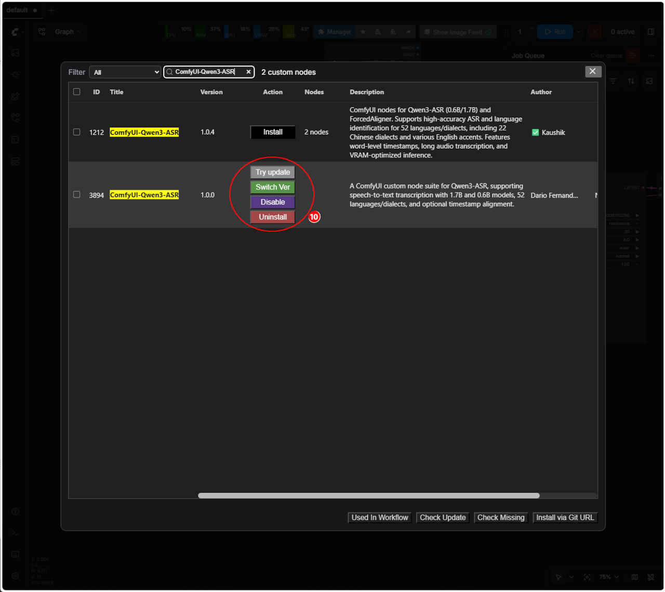This screenshot has width=665, height=592.
Task: Expand the Run options chevron
Action: [x=579, y=32]
